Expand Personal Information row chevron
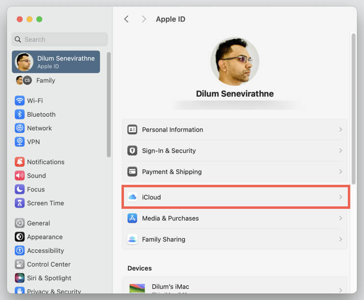This screenshot has height=300, width=364. (340, 129)
